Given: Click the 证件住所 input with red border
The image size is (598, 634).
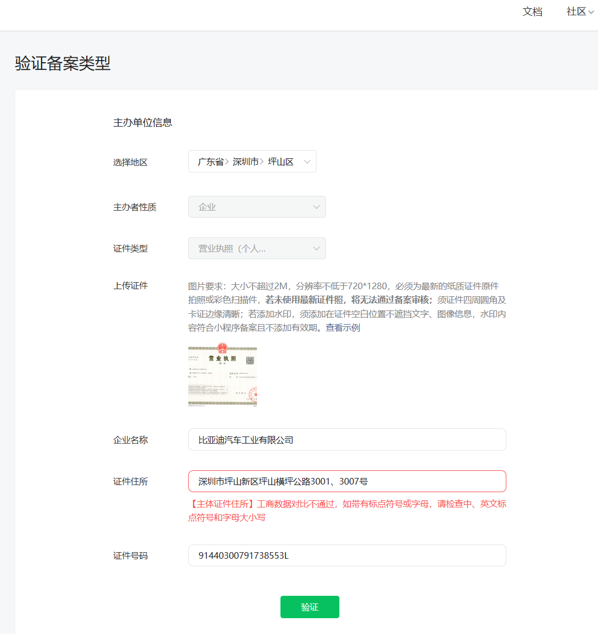Looking at the screenshot, I should point(347,481).
